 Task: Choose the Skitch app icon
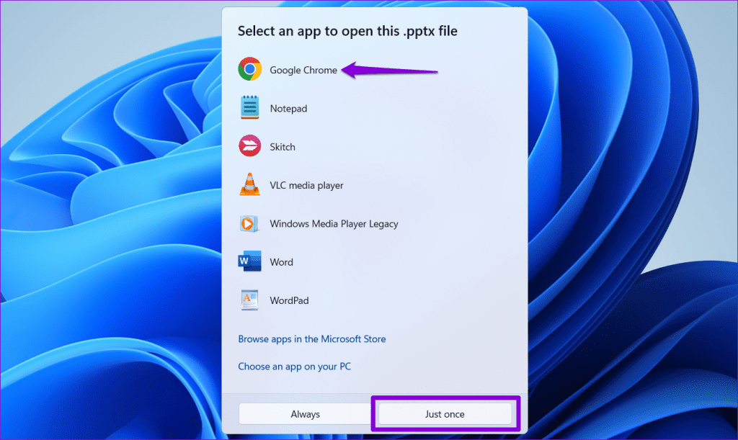click(250, 146)
